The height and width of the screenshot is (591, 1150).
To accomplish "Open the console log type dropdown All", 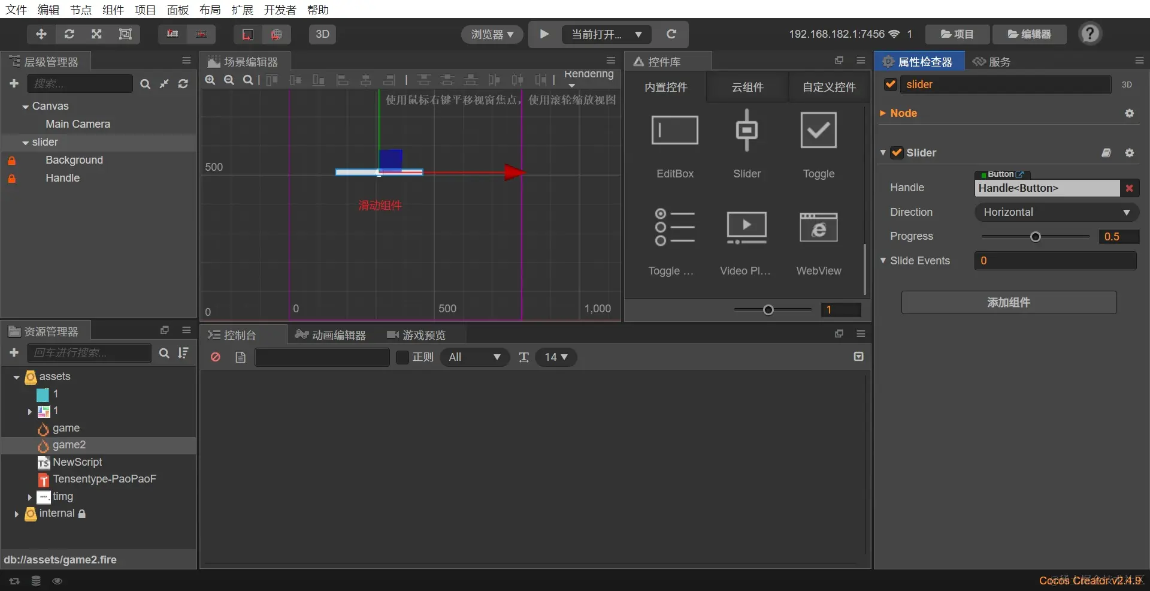I will 475,357.
